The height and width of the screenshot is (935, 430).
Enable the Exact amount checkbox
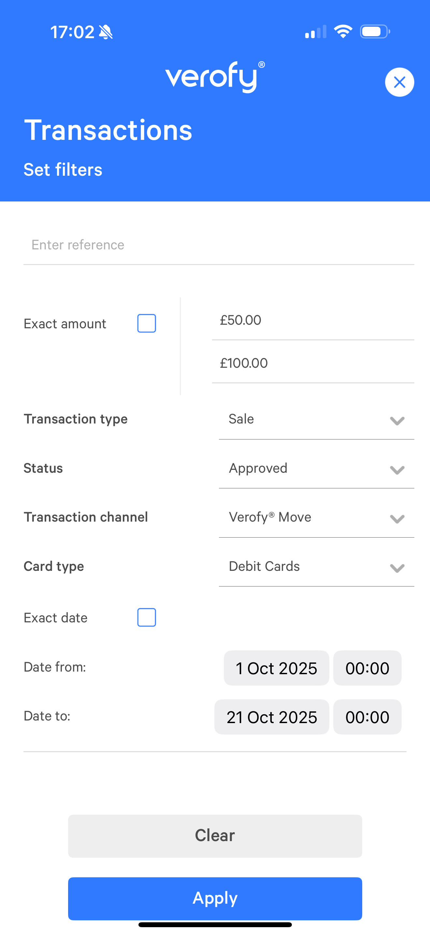coord(147,323)
